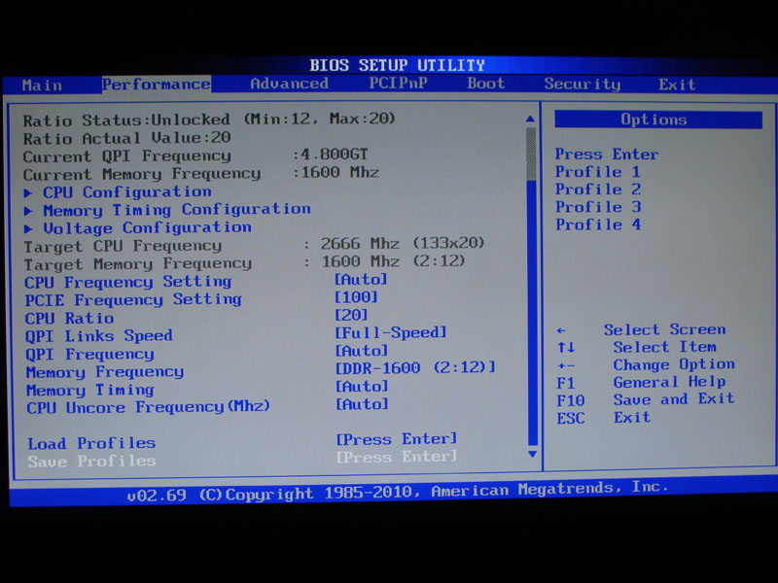778x583 pixels.
Task: Change the Memory Timing Auto option
Action: tap(362, 386)
